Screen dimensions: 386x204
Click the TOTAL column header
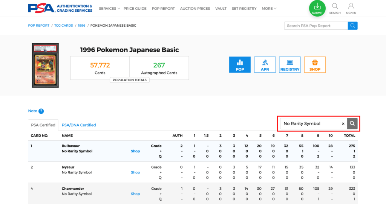[x=349, y=135]
